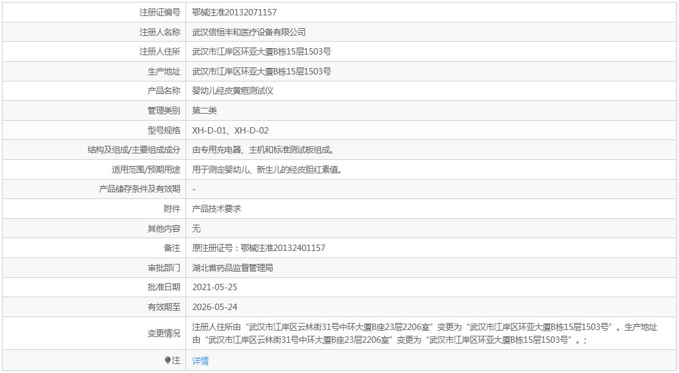The height and width of the screenshot is (373, 679).
Task: Click the 注册证编号 label
Action: coord(160,13)
